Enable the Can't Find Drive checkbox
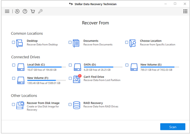Screen dimensions: 190x134 70,78
